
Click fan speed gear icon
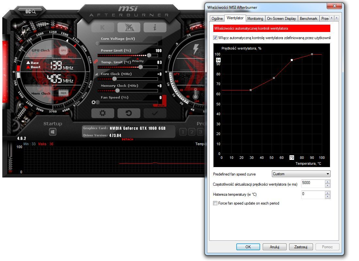tap(93, 102)
